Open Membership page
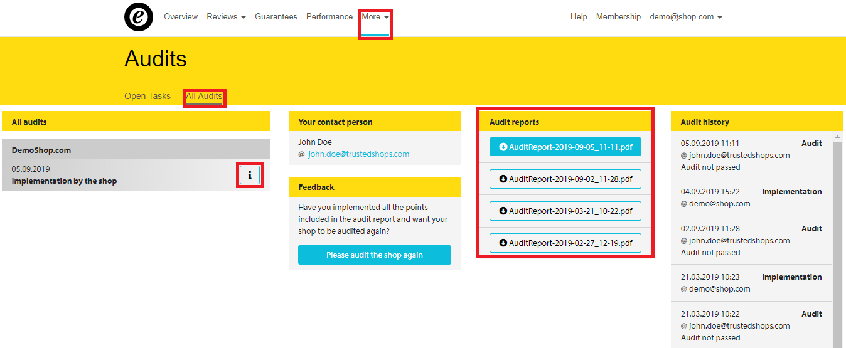Screen dimensions: 846x348 point(618,17)
